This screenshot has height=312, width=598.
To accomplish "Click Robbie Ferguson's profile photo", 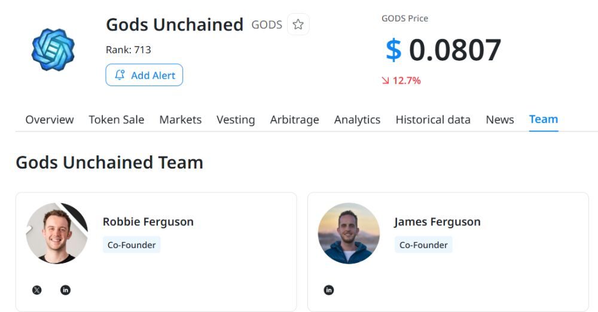I will coord(57,233).
